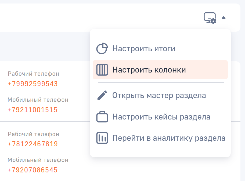Select 'Настроить итоги' menu item

point(144,48)
